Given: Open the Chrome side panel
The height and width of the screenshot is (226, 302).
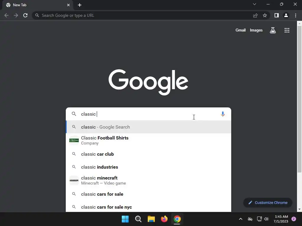Looking at the screenshot, I should 277,15.
